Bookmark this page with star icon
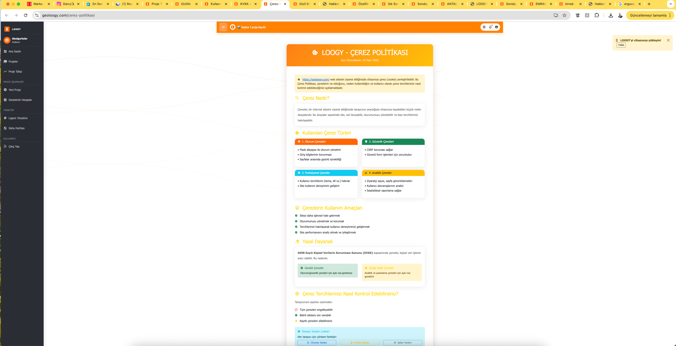Image resolution: width=676 pixels, height=346 pixels. (564, 15)
